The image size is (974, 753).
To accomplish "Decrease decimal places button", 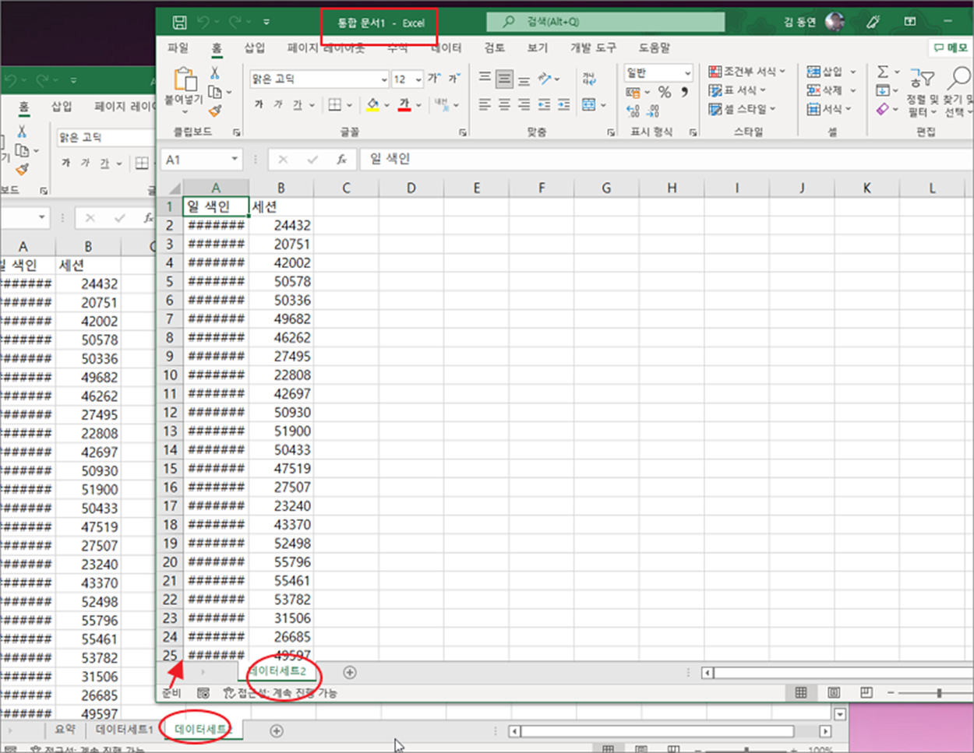I will pos(653,111).
